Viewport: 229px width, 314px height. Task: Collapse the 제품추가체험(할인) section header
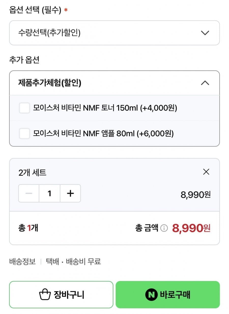109,83
